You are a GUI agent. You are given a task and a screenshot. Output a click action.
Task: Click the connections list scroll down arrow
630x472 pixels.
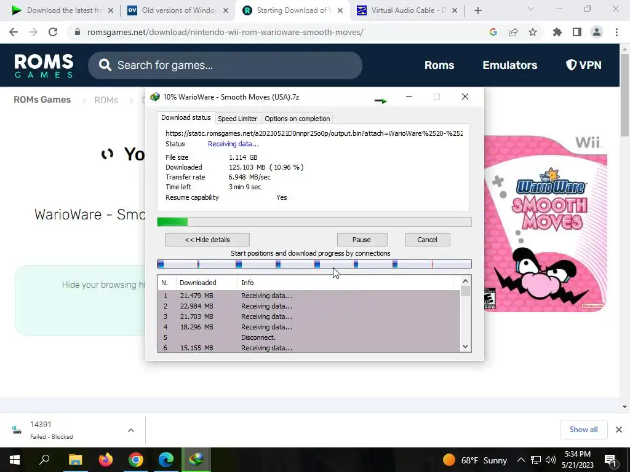coord(465,347)
